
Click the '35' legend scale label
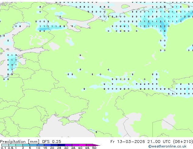coord(73,148)
